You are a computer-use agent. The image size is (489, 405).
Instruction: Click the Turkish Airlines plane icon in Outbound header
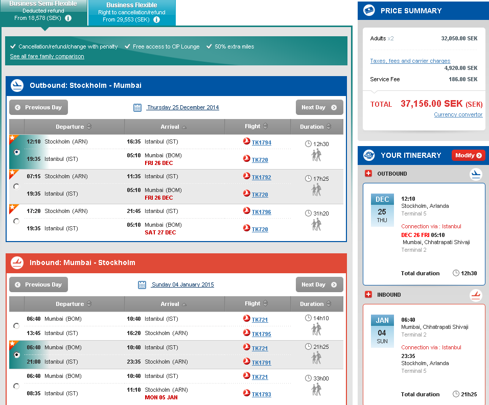point(17,86)
